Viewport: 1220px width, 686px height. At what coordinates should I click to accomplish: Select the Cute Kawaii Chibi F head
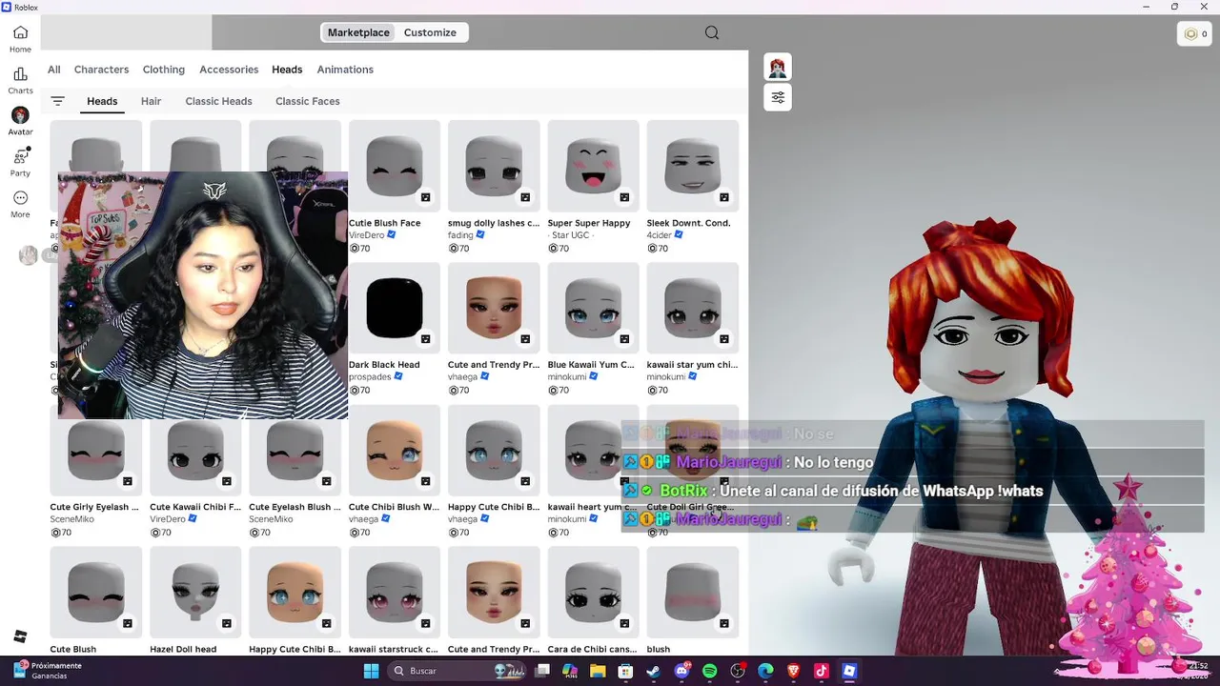coord(195,451)
